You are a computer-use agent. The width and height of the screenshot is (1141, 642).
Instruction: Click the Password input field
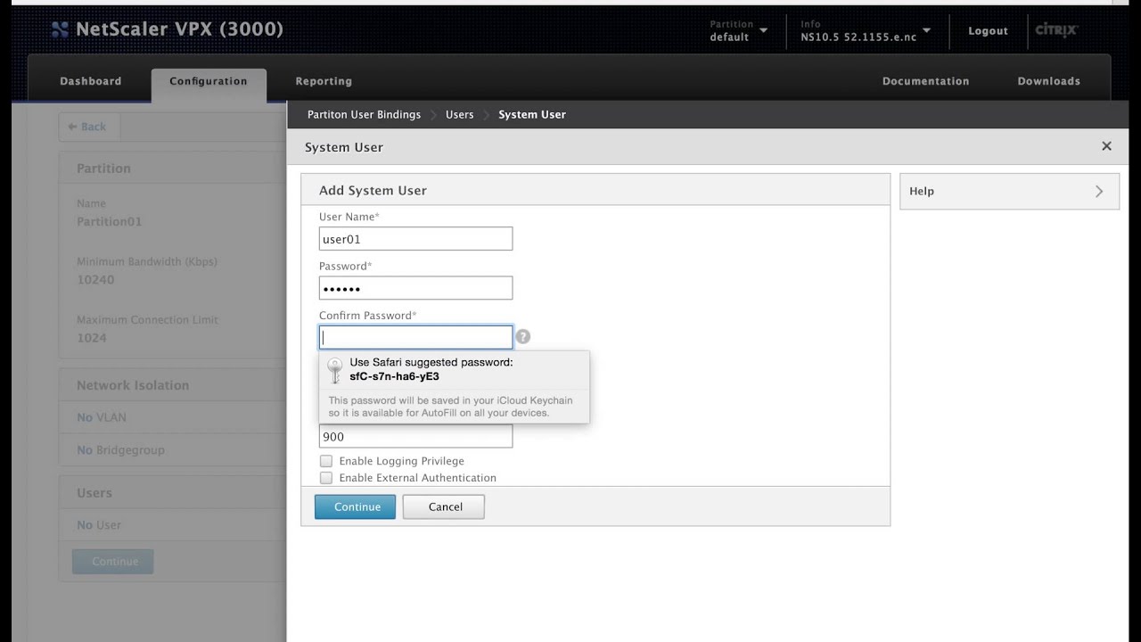click(415, 288)
